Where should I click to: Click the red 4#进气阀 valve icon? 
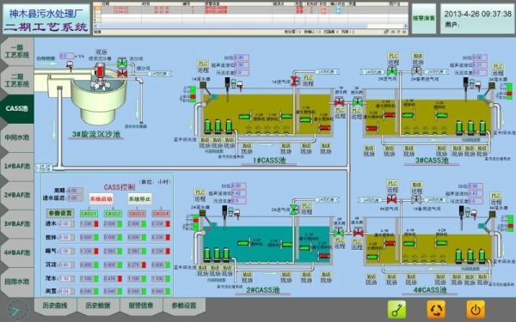(x=391, y=199)
